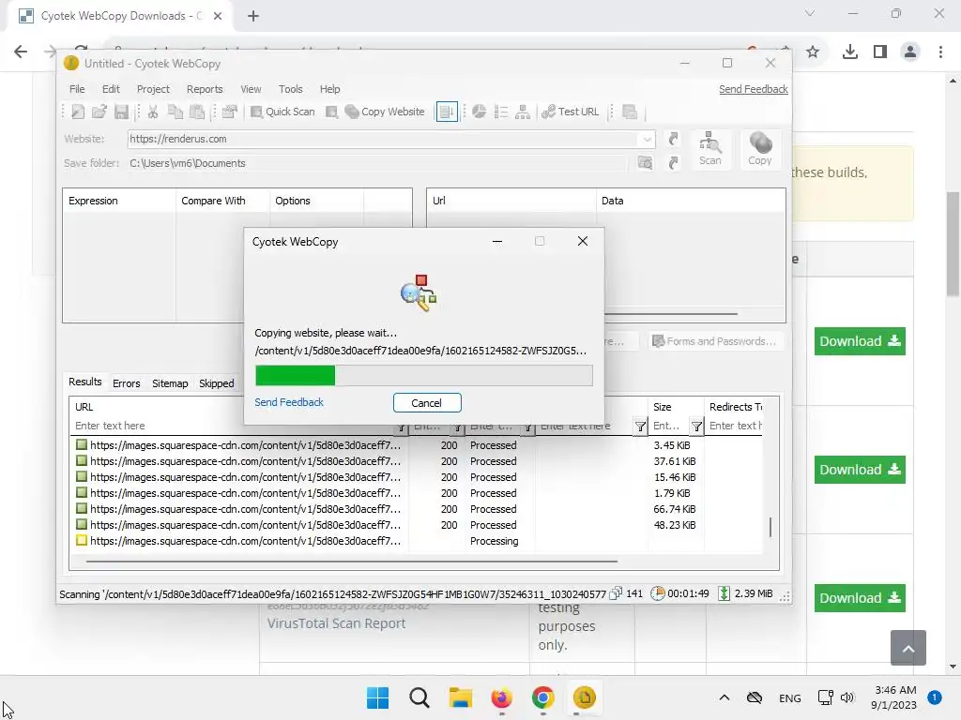Cancel the website copy operation
961x720 pixels.
click(x=427, y=403)
